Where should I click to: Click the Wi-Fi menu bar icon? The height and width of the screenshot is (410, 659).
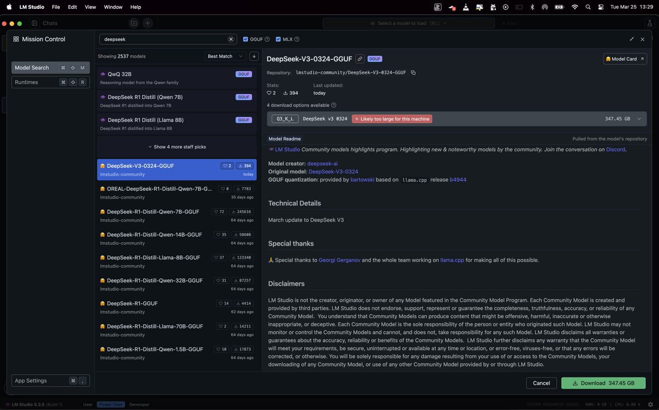tap(574, 7)
